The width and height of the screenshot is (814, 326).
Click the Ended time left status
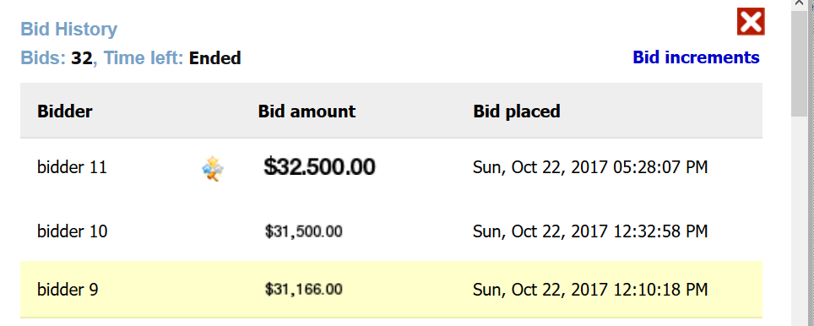[215, 58]
